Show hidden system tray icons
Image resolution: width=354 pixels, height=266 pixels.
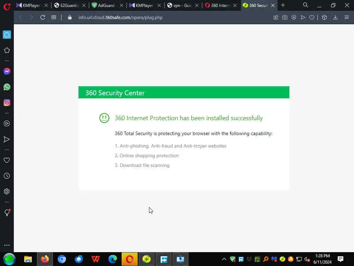click(224, 259)
